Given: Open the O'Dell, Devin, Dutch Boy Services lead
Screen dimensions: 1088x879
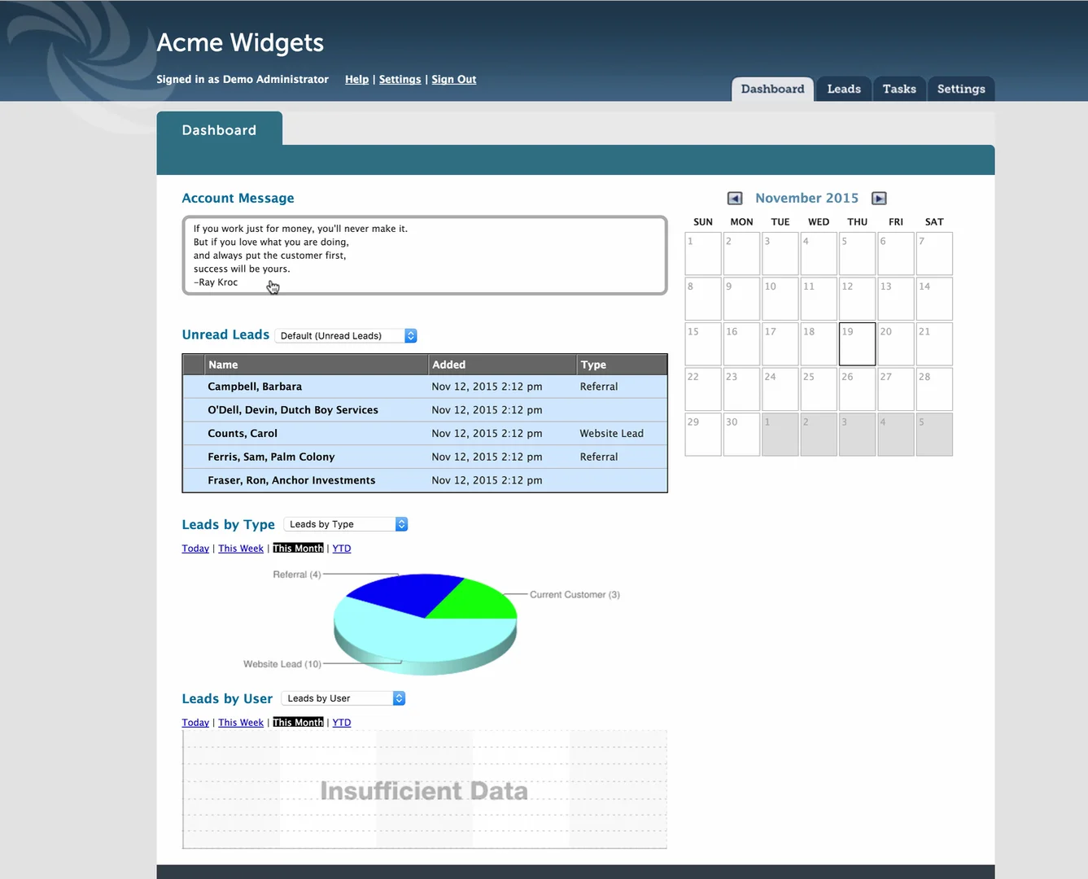Looking at the screenshot, I should click(425, 410).
